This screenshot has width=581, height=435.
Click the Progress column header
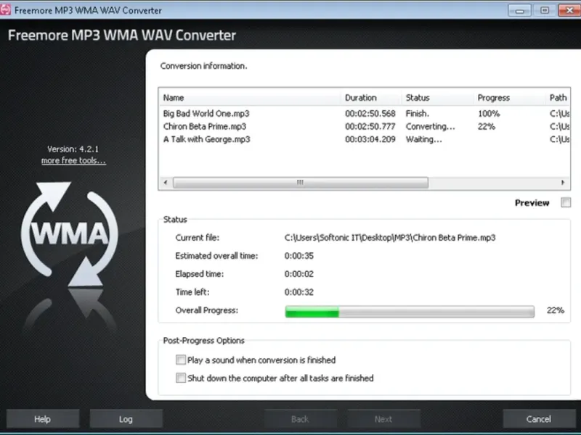pos(509,98)
